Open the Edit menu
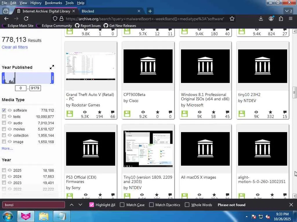Image resolution: width=297 pixels, height=222 pixels. (13, 3)
